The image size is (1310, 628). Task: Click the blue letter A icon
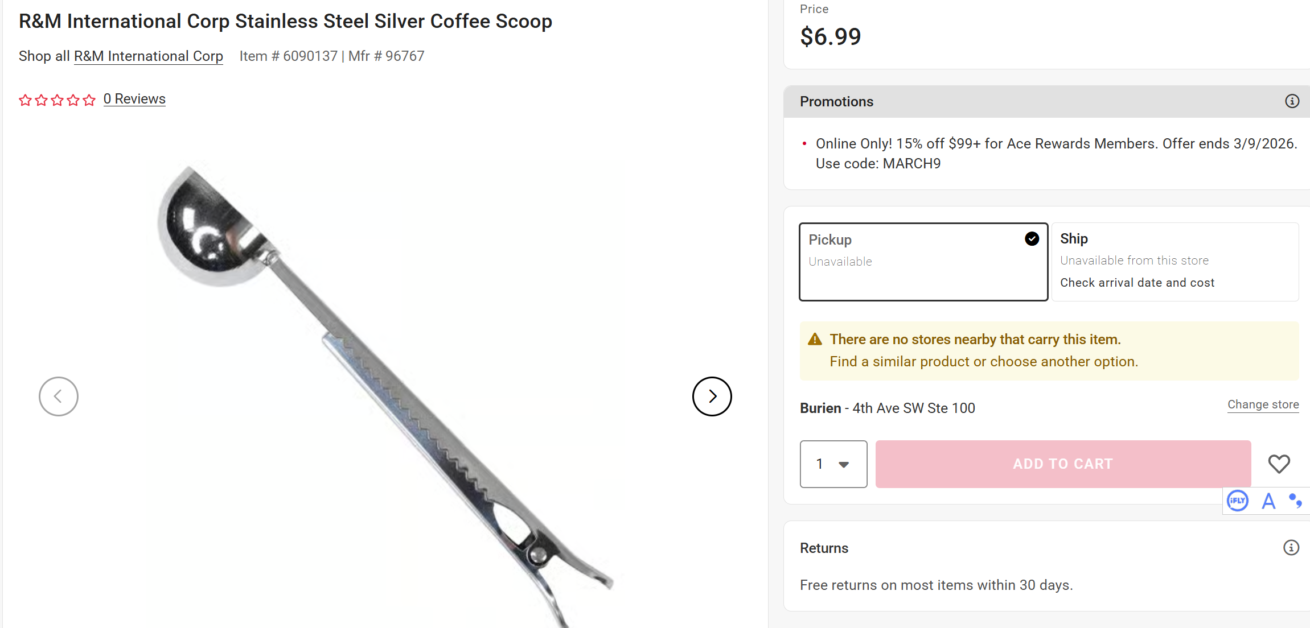[x=1268, y=501]
